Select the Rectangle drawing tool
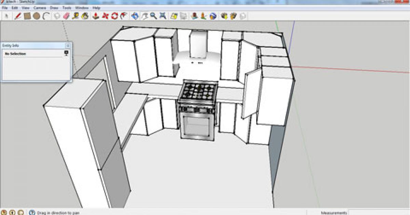Image resolution: width=410 pixels, height=215 pixels. (27, 16)
